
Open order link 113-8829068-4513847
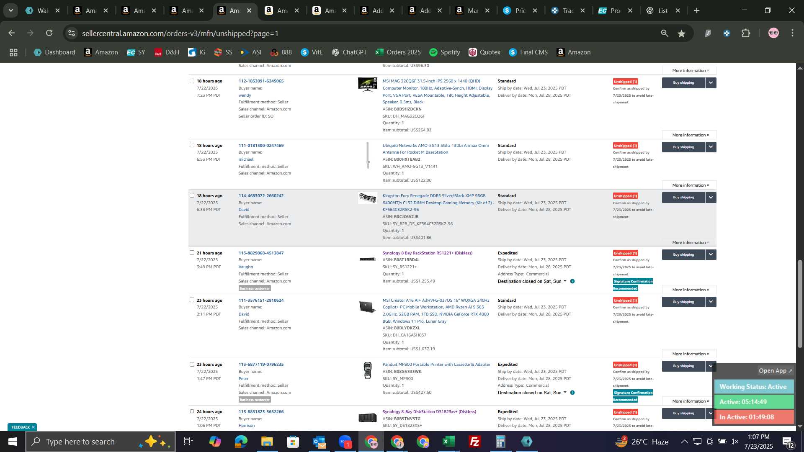pyautogui.click(x=261, y=253)
